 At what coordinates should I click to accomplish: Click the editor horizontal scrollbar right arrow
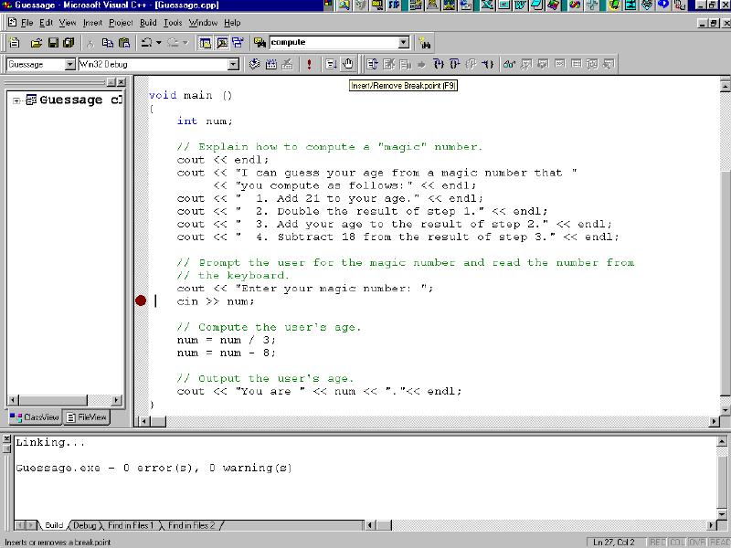(715, 421)
